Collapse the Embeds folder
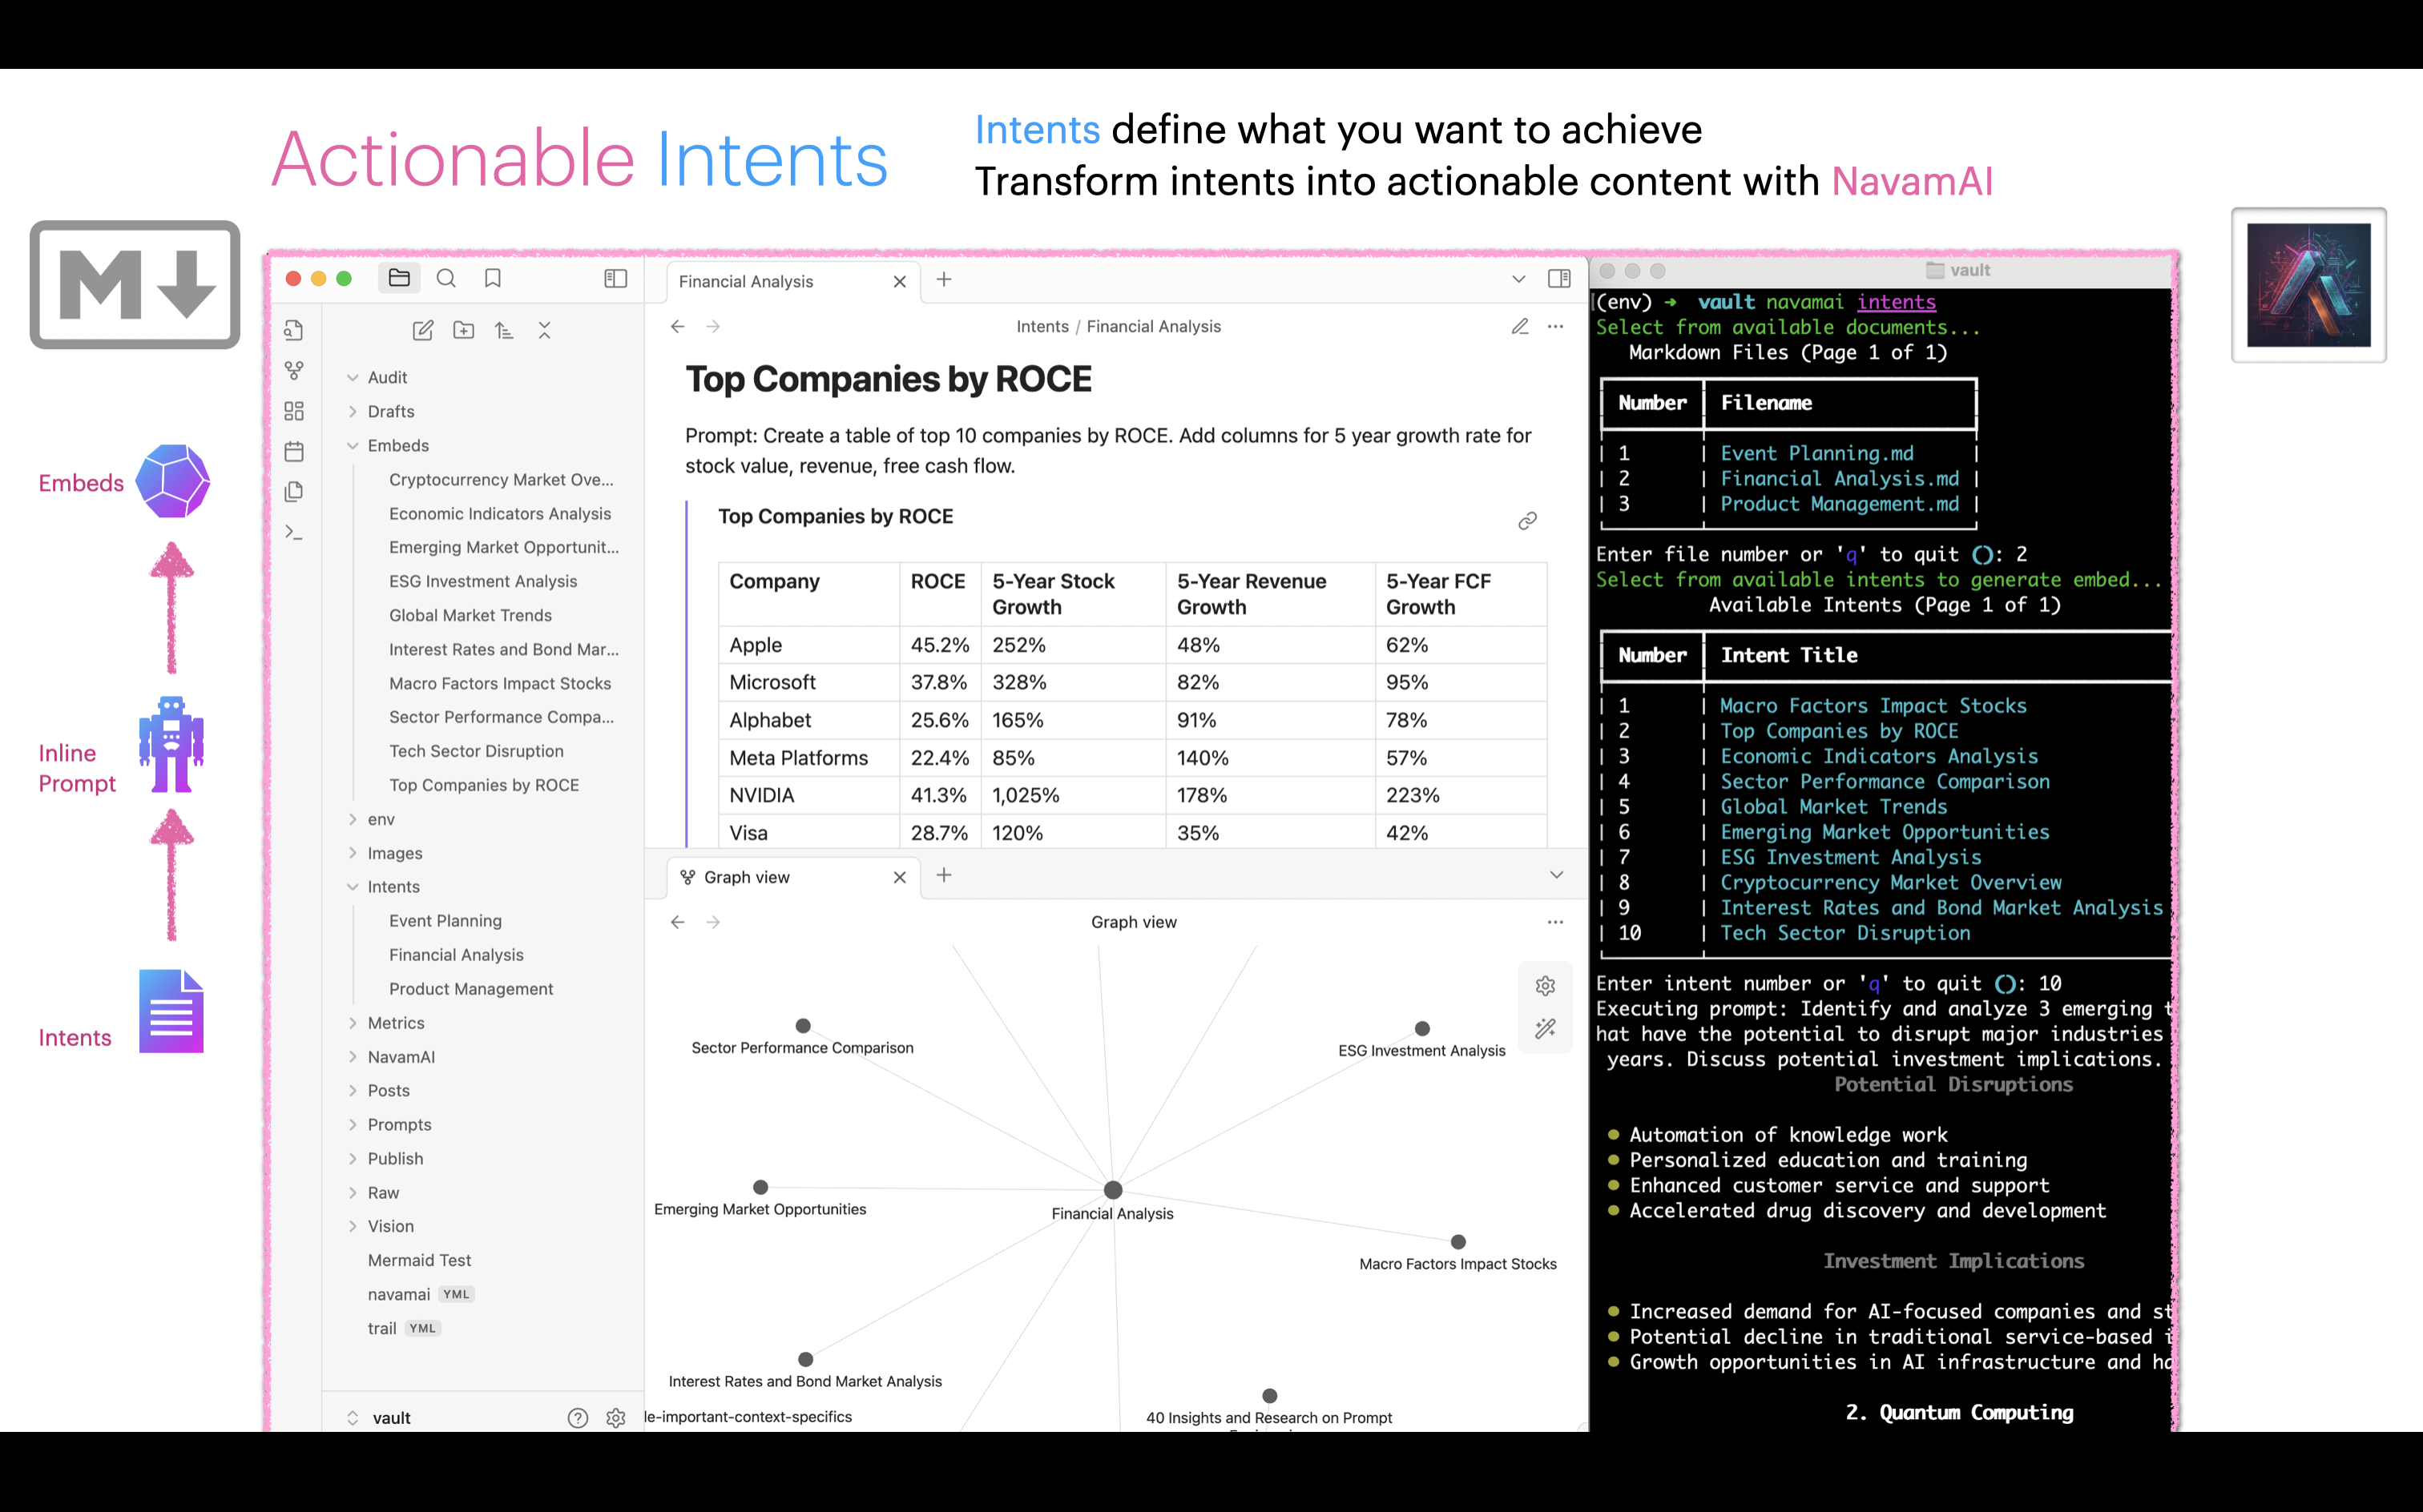Screen dimensions: 2423x1512 tap(352, 446)
